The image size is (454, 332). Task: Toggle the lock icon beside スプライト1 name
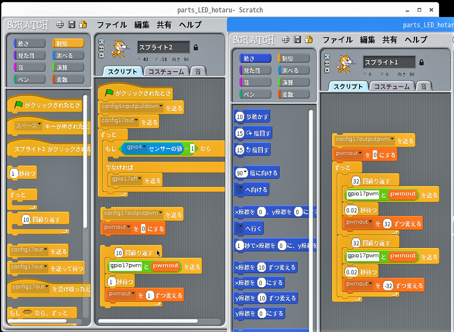(421, 62)
